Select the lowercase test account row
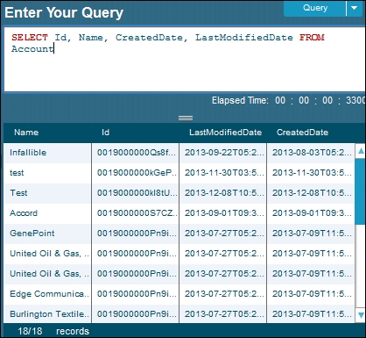This screenshot has width=366, height=338. [x=179, y=173]
